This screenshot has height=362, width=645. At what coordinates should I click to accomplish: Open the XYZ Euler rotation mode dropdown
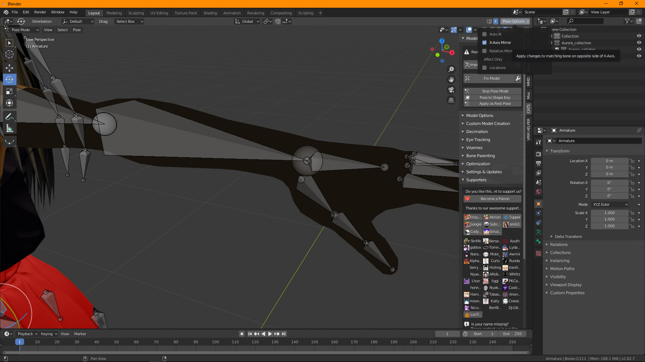click(610, 204)
